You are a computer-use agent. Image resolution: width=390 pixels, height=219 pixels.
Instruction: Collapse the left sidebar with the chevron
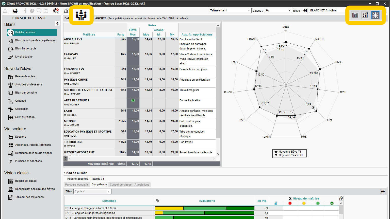pyautogui.click(x=57, y=23)
